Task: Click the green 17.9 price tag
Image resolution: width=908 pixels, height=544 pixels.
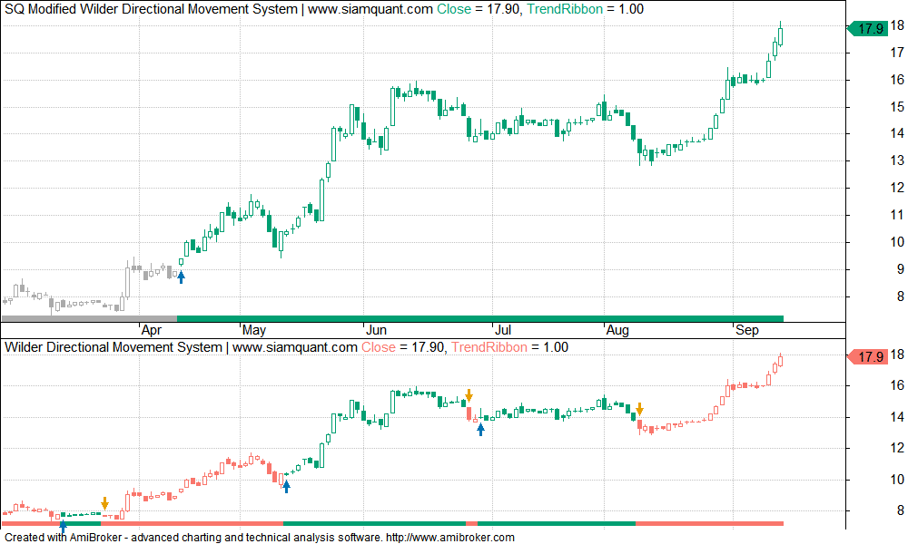Action: 869,29
